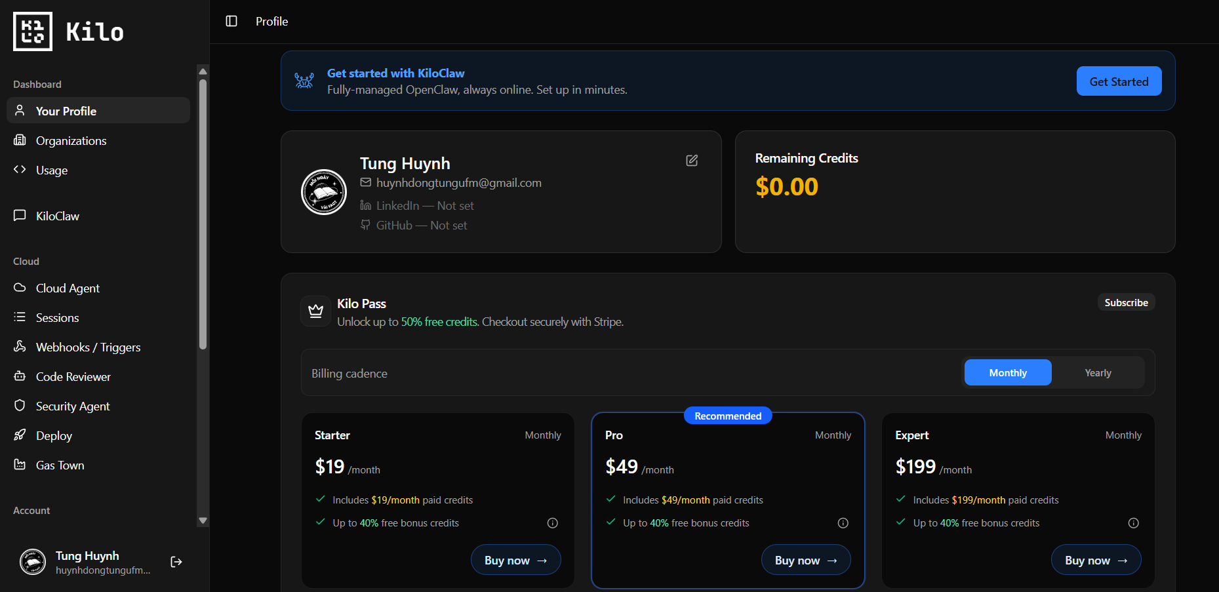The image size is (1219, 592).
Task: Click the huynhdongtungufm@gmail.com email text
Action: click(x=459, y=183)
